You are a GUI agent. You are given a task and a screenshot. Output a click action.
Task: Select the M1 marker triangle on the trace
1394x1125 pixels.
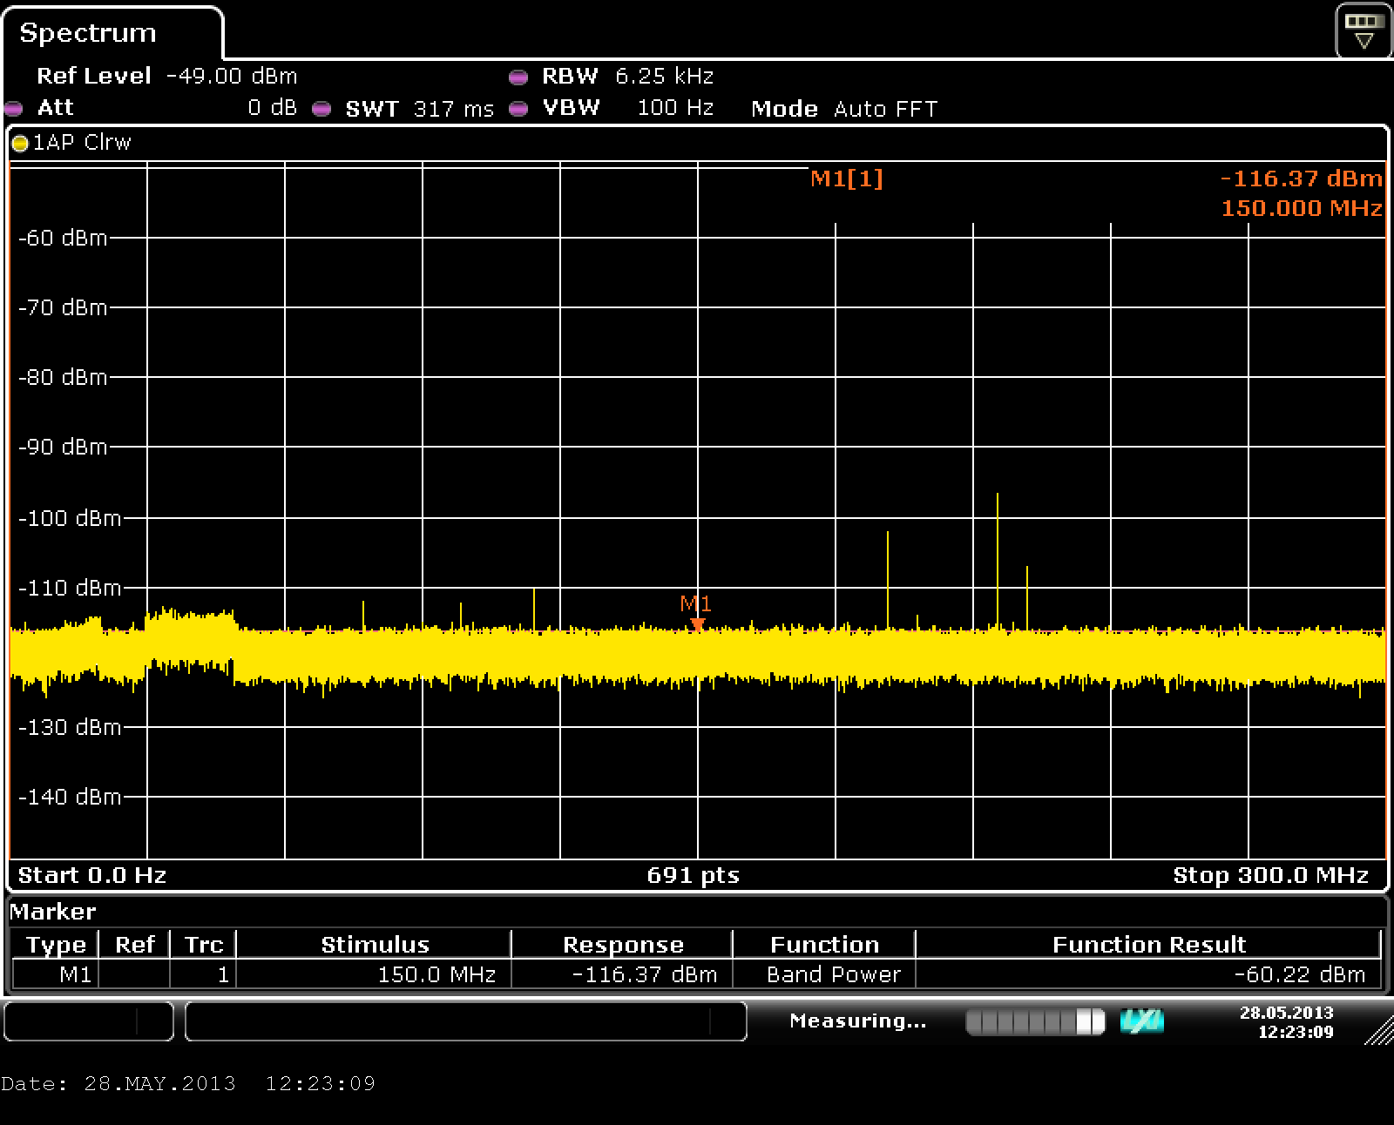click(697, 624)
